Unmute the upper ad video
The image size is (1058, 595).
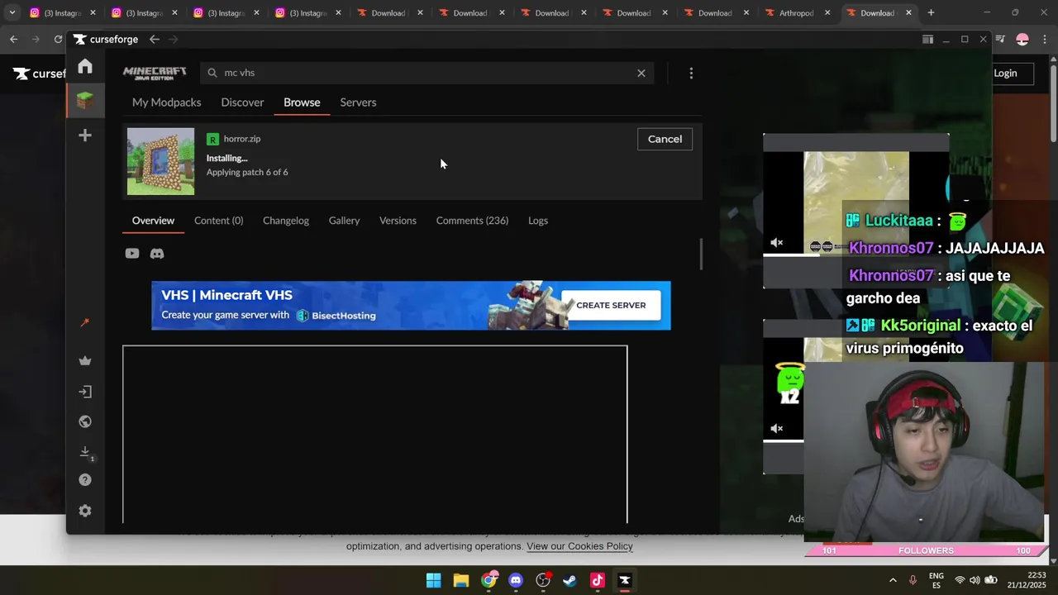pos(777,243)
